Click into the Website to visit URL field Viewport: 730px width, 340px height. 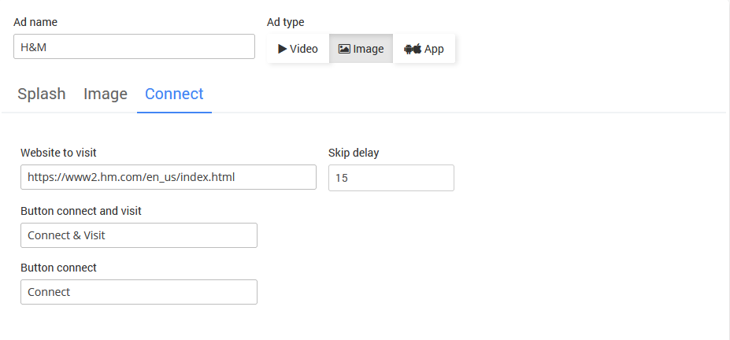tap(168, 177)
